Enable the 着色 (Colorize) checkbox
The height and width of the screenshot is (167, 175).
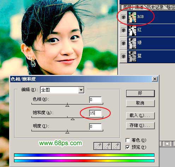tap(128, 140)
